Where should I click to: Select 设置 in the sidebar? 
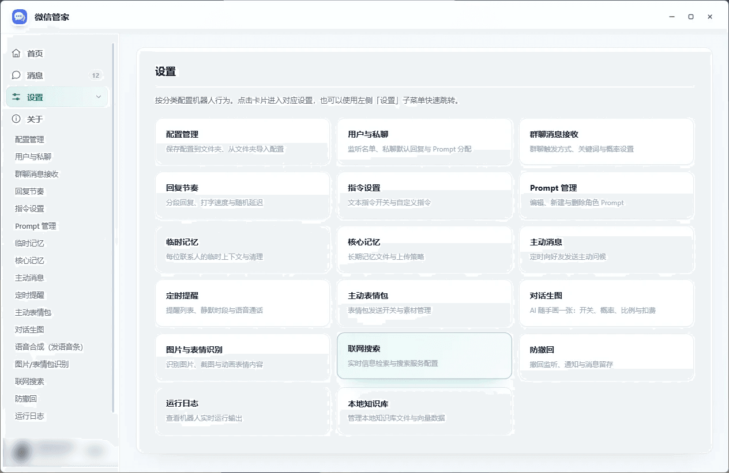coord(57,97)
